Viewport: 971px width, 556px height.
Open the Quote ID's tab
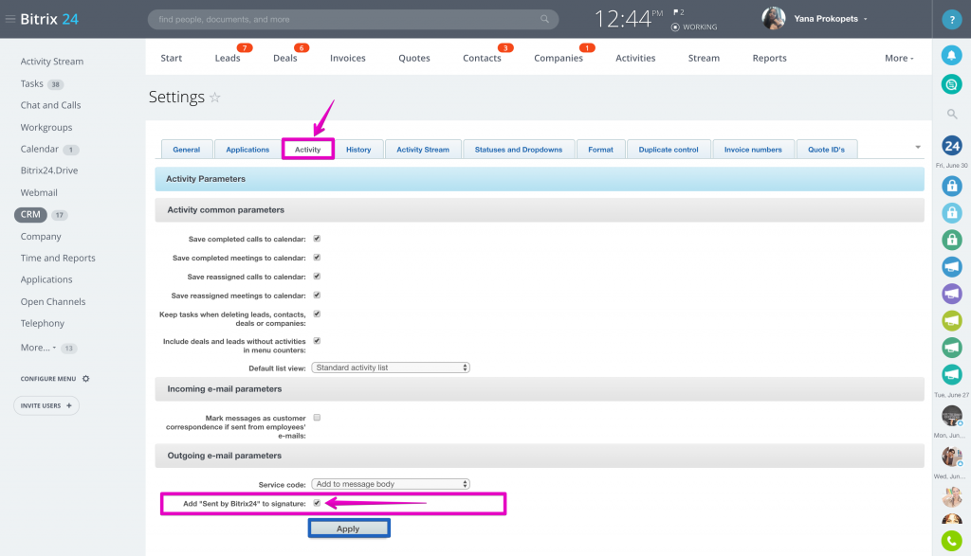tap(826, 149)
